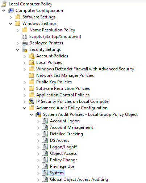The width and height of the screenshot is (146, 183).
Task: Expand the Logon/Logoff audit category
Action: 38,147
